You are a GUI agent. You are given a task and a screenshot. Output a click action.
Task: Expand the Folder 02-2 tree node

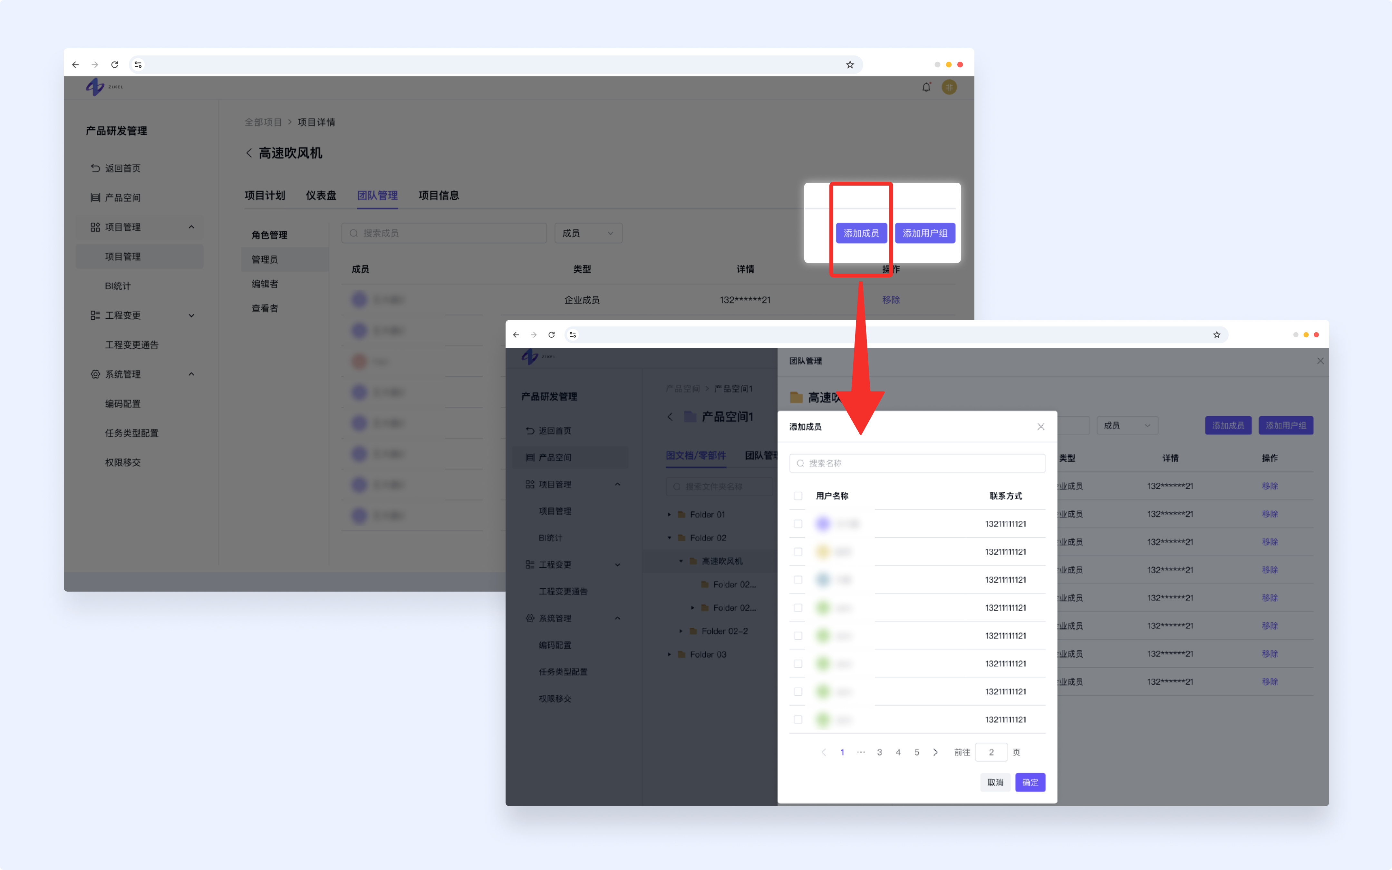tap(681, 631)
